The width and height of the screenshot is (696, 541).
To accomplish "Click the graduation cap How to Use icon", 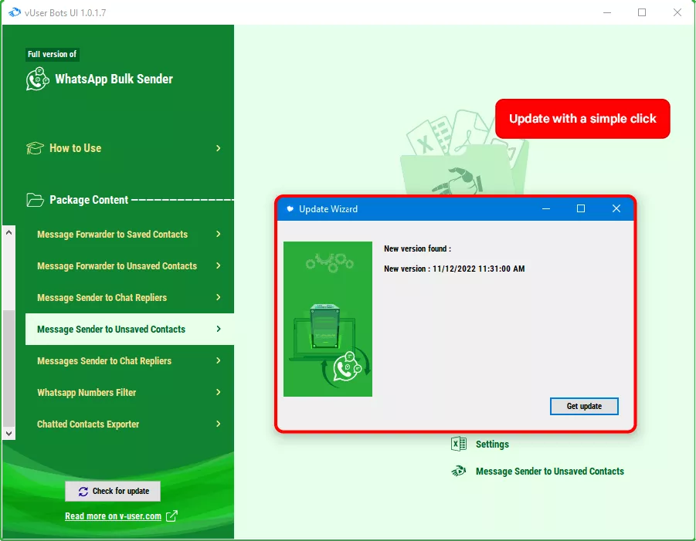I will [35, 147].
